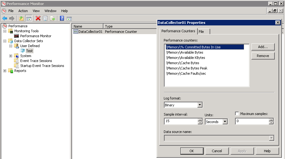Click the Add... button
Viewport: 285px width, 159px height.
(x=263, y=47)
